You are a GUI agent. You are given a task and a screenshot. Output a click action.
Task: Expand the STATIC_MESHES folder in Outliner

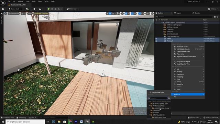tap(163, 34)
